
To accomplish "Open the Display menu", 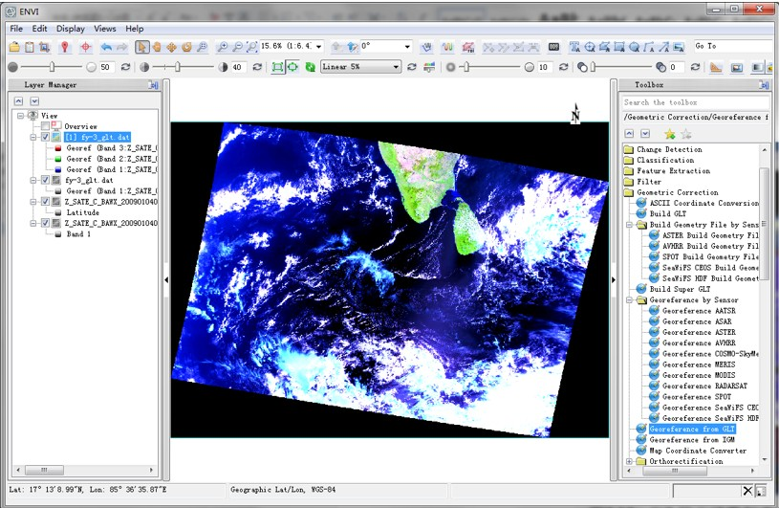I will [x=71, y=29].
